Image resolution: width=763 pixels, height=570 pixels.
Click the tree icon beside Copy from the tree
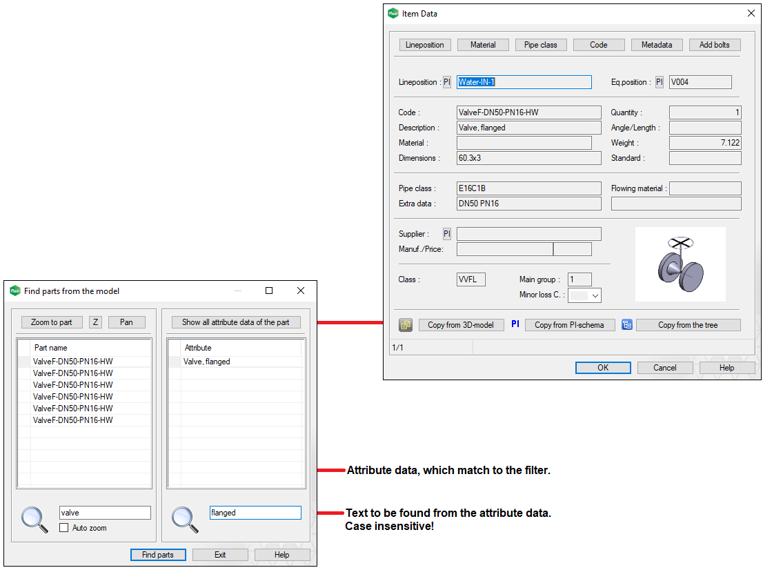coord(626,324)
